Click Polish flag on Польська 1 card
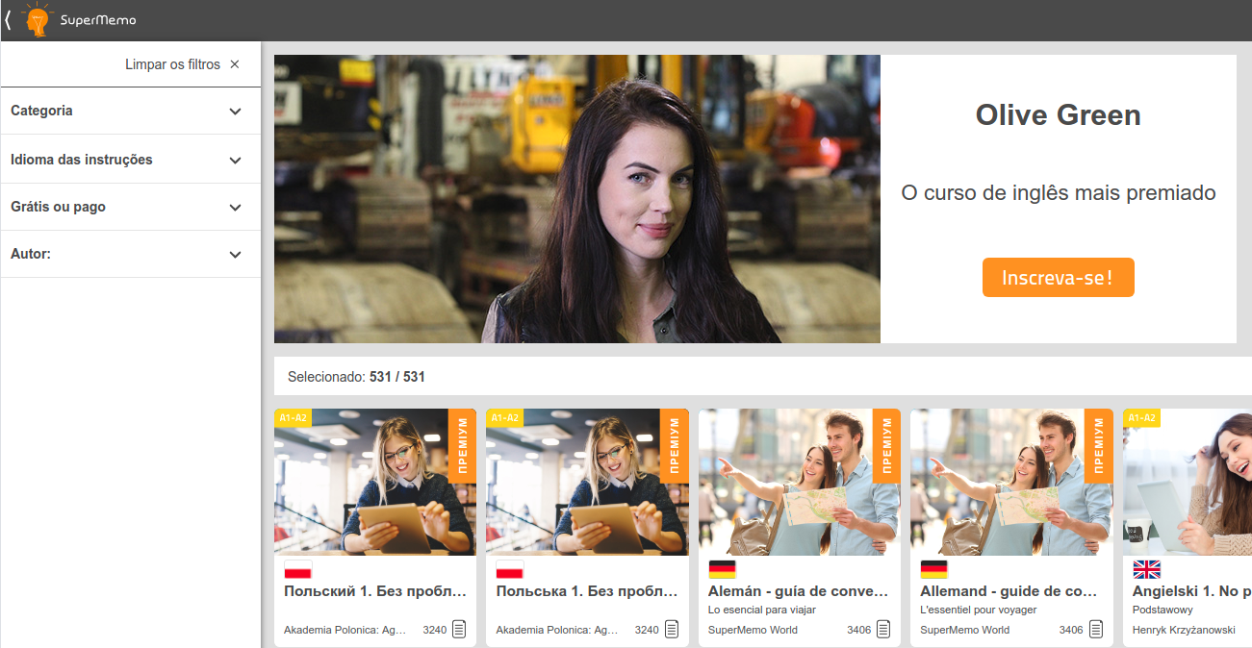Screen dimensions: 1252x648 click(x=509, y=569)
